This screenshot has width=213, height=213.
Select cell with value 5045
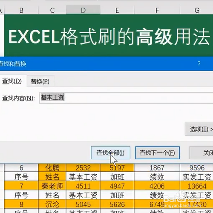pyautogui.click(x=83, y=204)
